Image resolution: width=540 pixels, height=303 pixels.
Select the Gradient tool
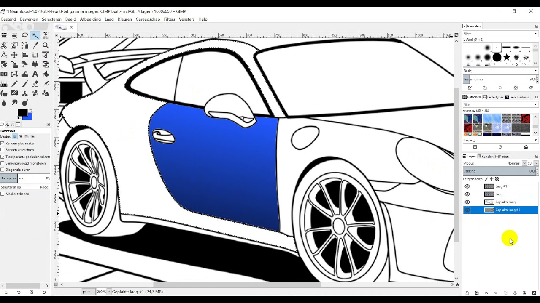pyautogui.click(x=4, y=84)
